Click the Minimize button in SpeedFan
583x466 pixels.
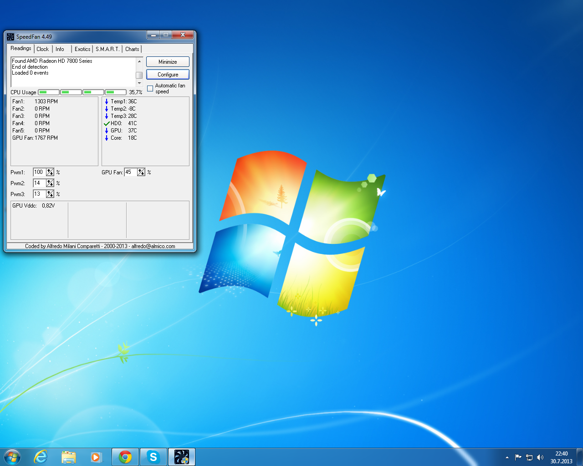point(168,62)
